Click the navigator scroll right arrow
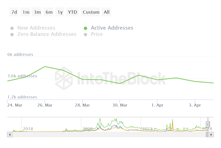221x148 pixels. 211,135
